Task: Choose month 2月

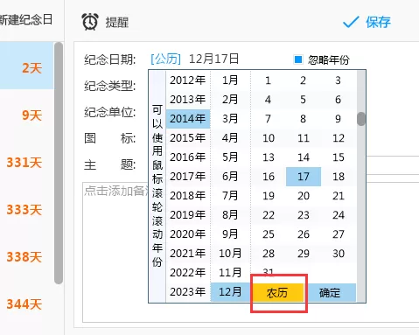Action: click(230, 100)
